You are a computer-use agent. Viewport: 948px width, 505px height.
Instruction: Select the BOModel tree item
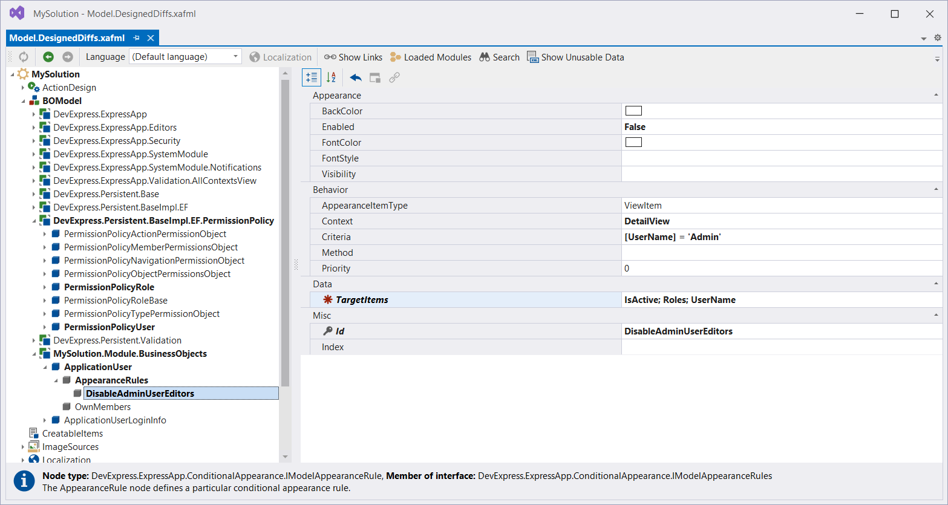(x=62, y=101)
